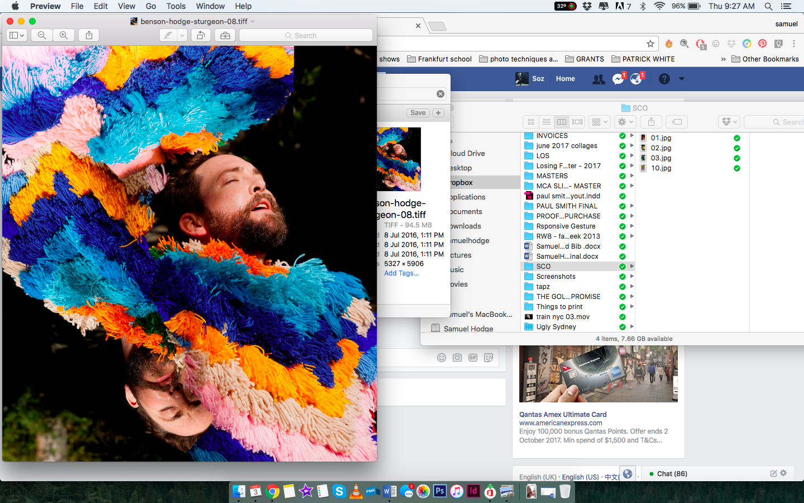The image size is (804, 503).
Task: Show the Markup Toolbar via the toolbox icon
Action: [225, 35]
